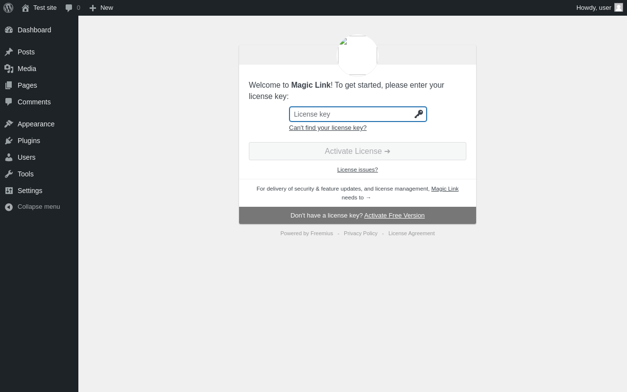Viewport: 627px width, 392px height.
Task: Open the Tools menu label
Action: 25,174
